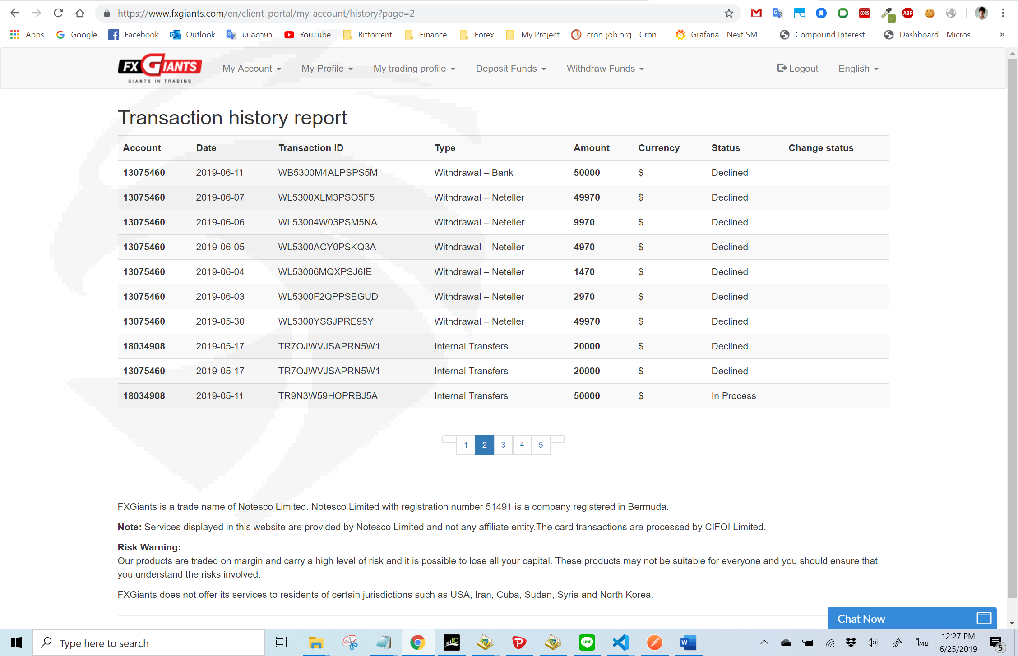
Task: Expand the My Profile menu
Action: (327, 69)
